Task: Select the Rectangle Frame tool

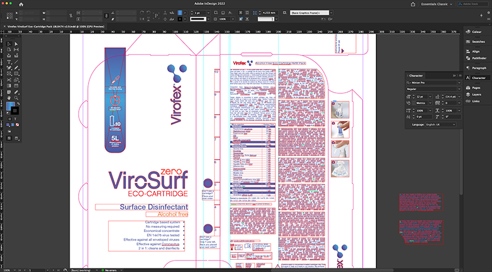Action: pyautogui.click(x=9, y=74)
